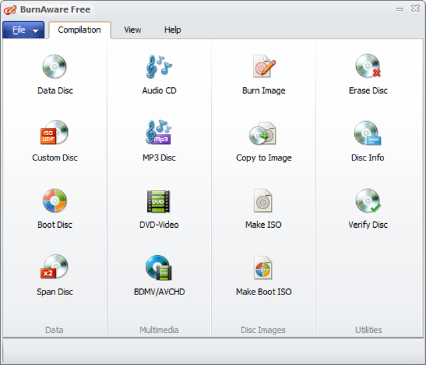The height and width of the screenshot is (365, 426).
Task: Click the Utilities category heading
Action: (x=368, y=330)
